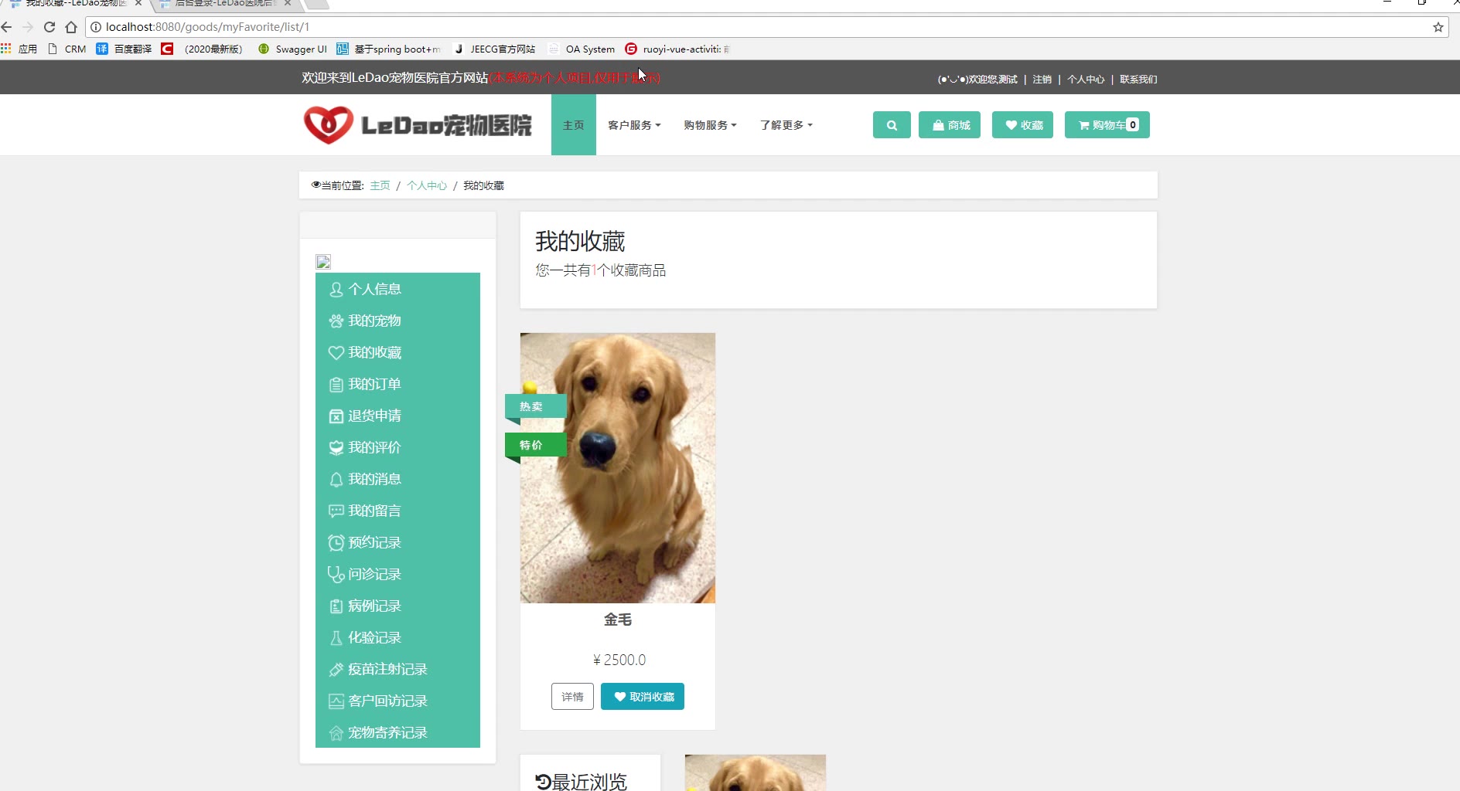Open 详情 for the 金毛 product
Screen dimensions: 1460x791
click(x=572, y=696)
